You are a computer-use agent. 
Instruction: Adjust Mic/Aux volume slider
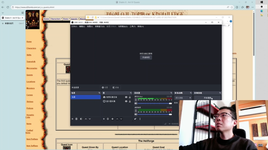pyautogui.click(x=155, y=103)
